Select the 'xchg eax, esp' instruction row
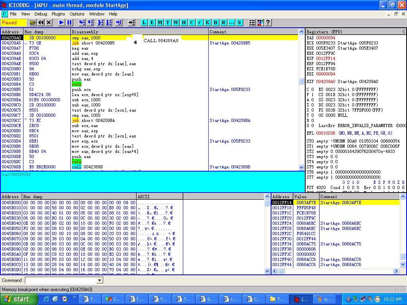This screenshot has height=305, width=407. pos(149,69)
